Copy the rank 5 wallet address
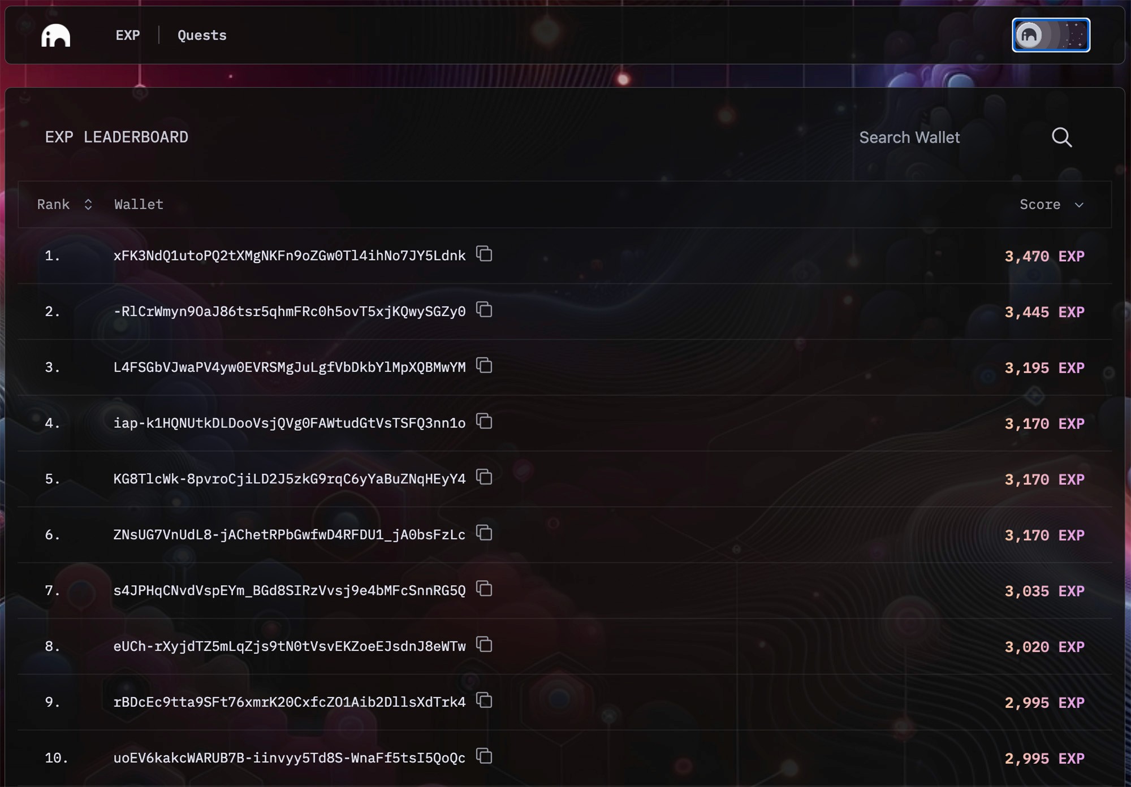The height and width of the screenshot is (787, 1131). 484,478
